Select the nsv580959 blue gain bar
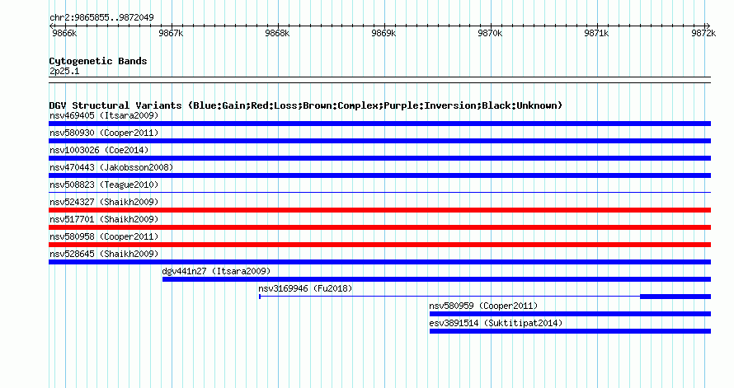 [x=570, y=314]
